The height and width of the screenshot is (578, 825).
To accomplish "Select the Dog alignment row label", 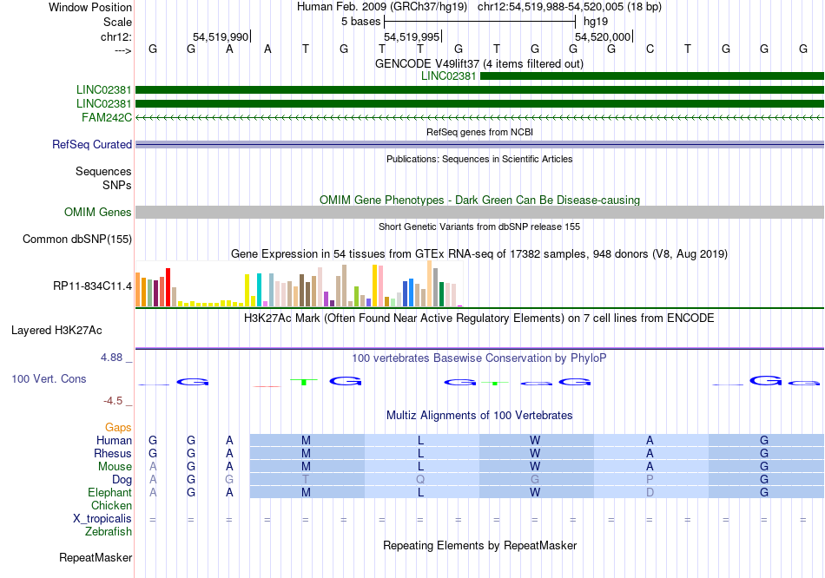I will tap(122, 480).
